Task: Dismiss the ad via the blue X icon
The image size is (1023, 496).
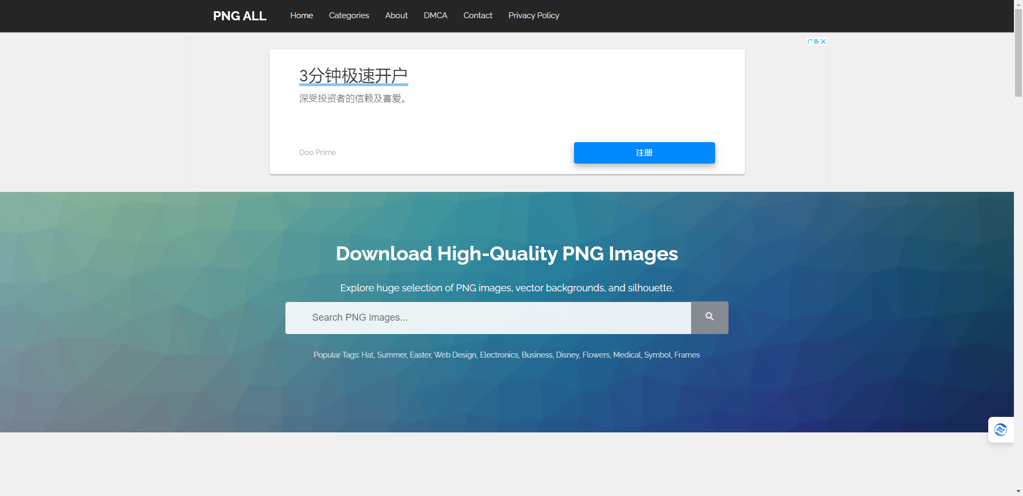Action: pyautogui.click(x=824, y=42)
